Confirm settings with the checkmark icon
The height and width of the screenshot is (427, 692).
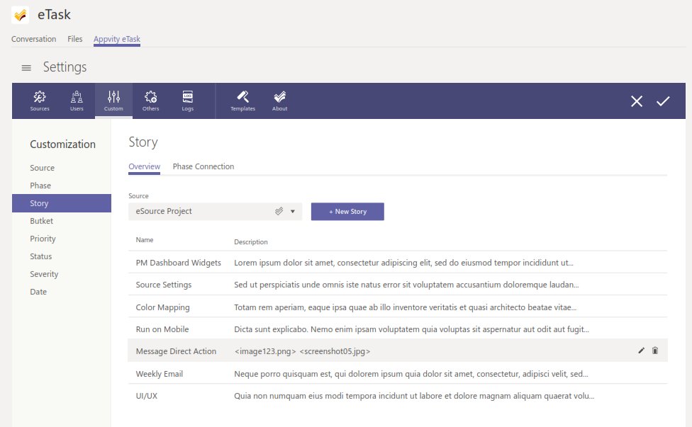pyautogui.click(x=663, y=101)
